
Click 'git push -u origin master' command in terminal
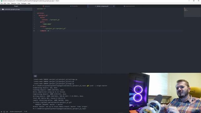pos(97,86)
